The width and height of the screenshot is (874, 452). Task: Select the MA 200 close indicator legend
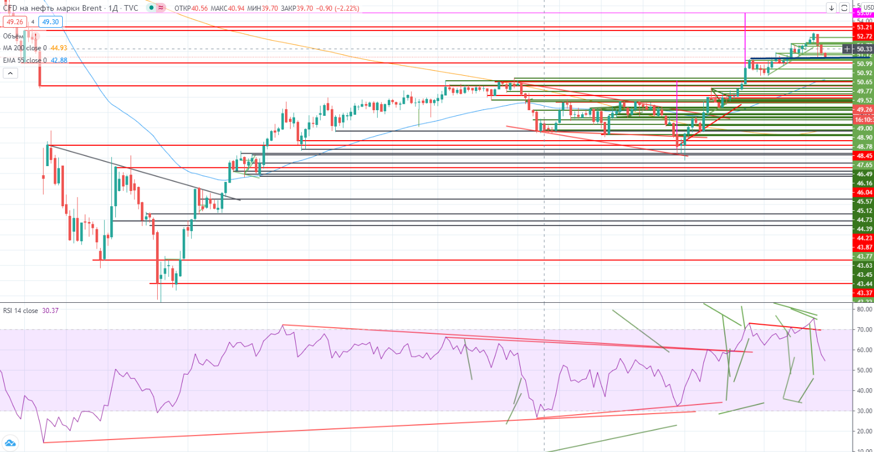[25, 48]
